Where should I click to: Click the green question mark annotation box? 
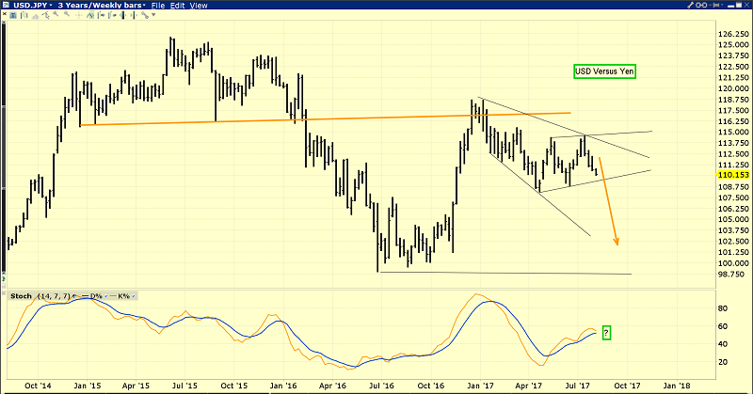click(x=606, y=333)
